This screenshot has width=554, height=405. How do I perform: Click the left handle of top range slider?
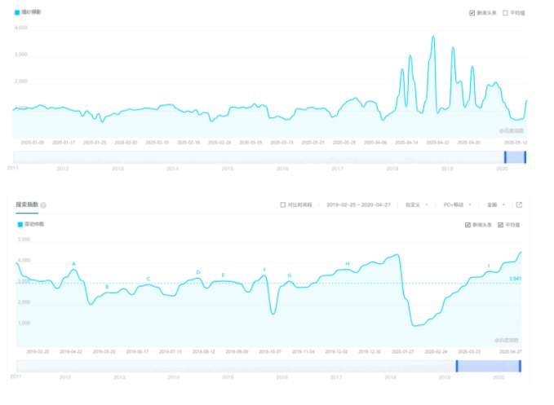pos(505,157)
